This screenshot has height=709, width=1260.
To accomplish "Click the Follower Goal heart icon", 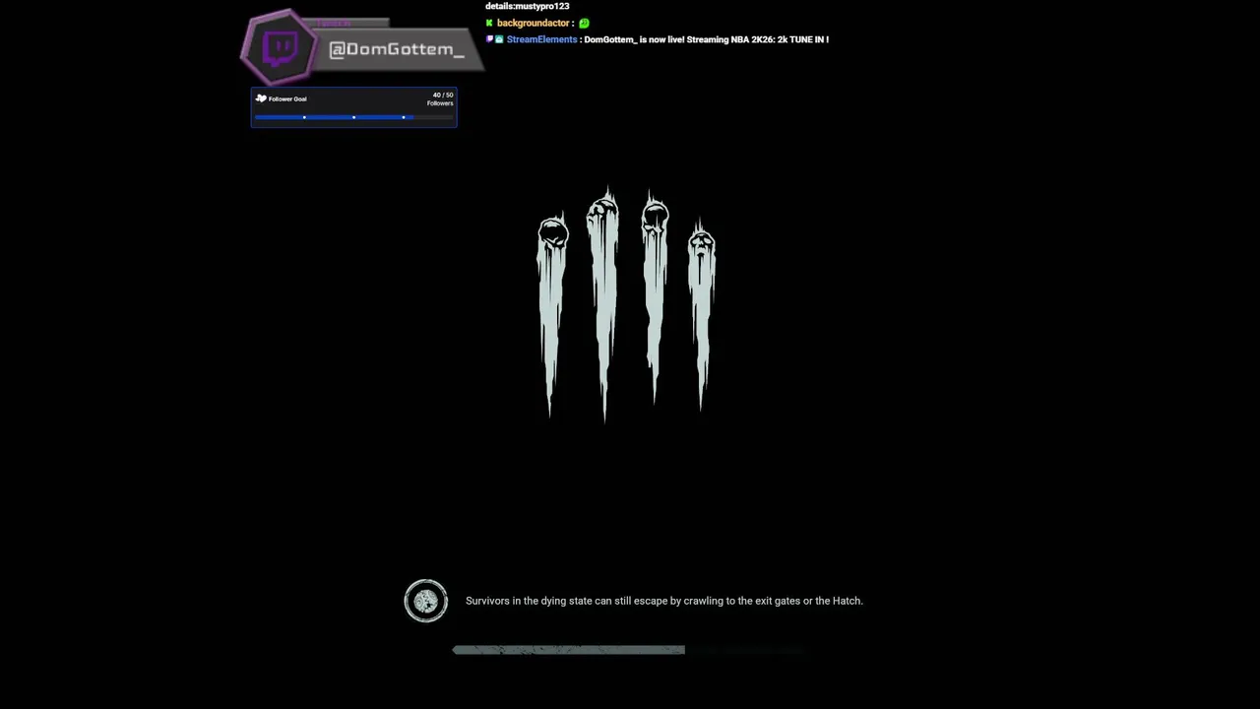I will [x=261, y=98].
